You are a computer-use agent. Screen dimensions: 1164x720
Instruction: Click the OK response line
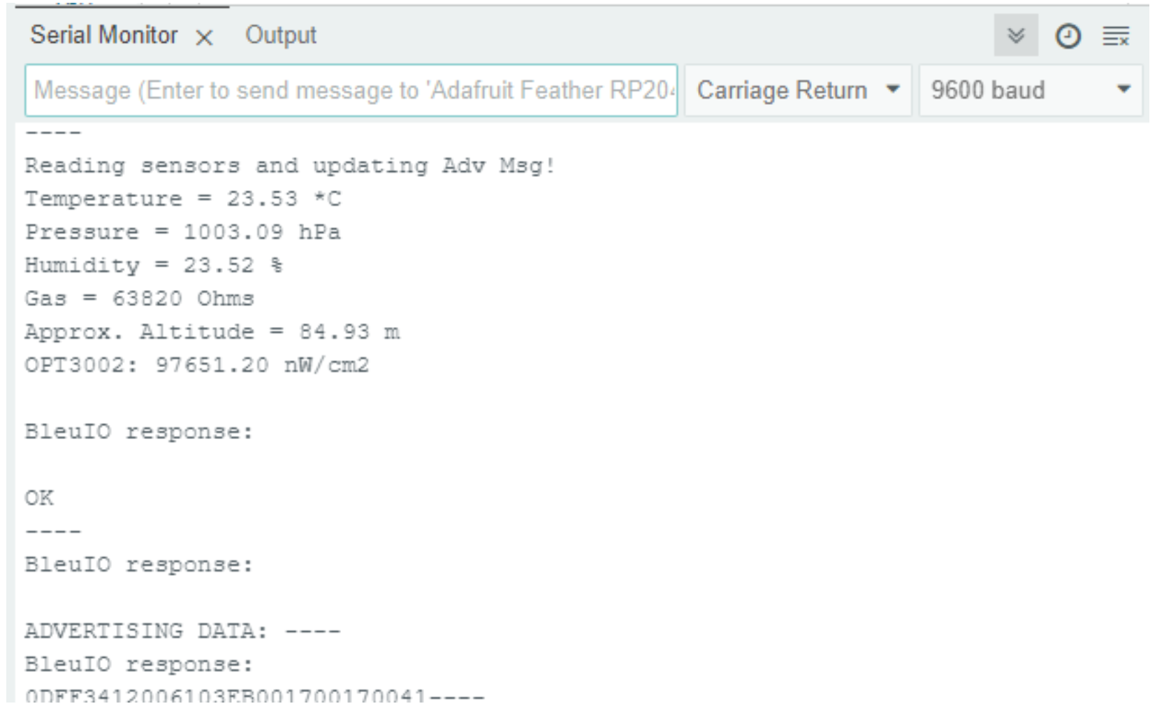39,498
